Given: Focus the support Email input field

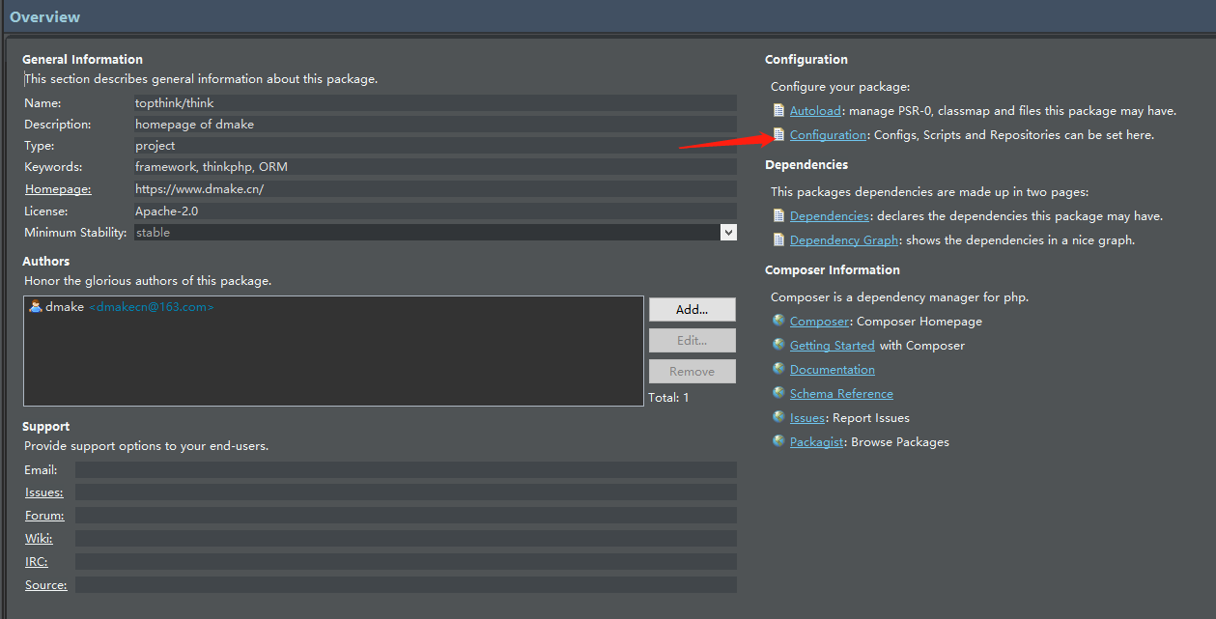Looking at the screenshot, I should coord(406,470).
